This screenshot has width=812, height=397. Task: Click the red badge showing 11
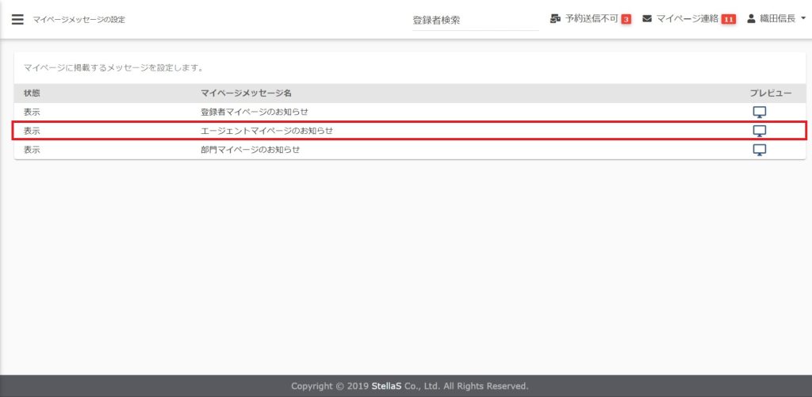[728, 19]
